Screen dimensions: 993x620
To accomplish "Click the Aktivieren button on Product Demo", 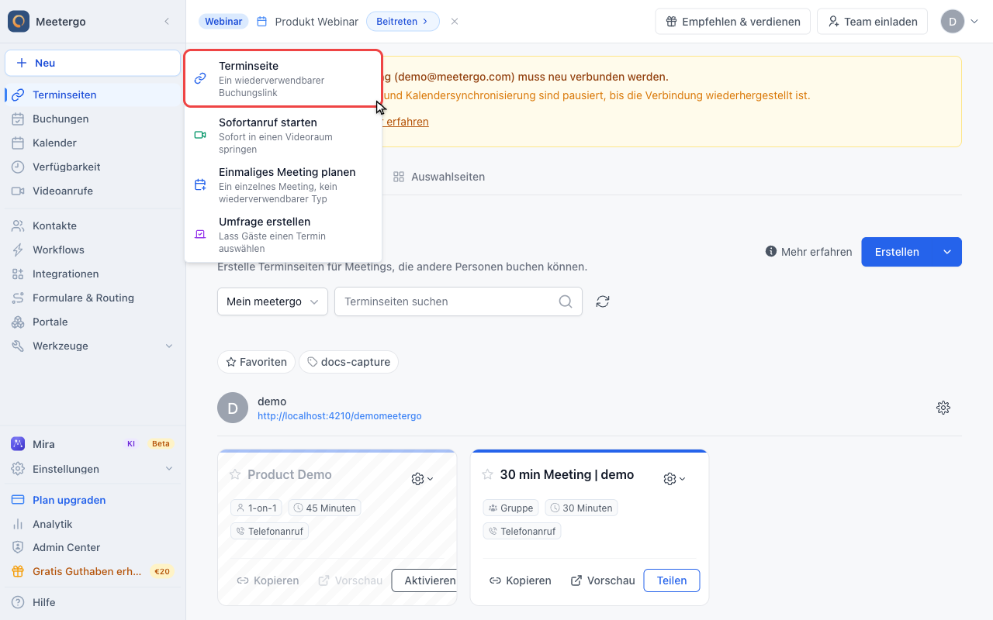I will point(424,580).
